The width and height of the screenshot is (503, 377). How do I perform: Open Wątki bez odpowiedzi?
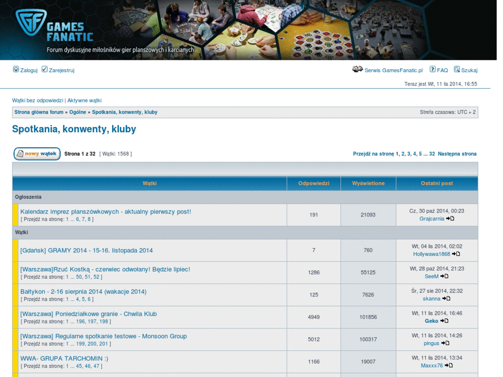[x=37, y=100]
